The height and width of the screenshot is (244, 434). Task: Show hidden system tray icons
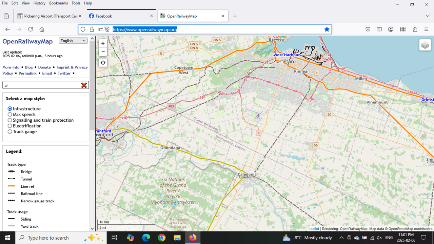(x=341, y=238)
